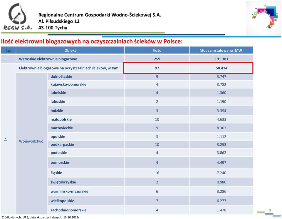This screenshot has width=282, height=219.
Task: Click the value 97 in Ilość column
Action: [157, 68]
